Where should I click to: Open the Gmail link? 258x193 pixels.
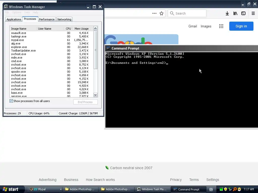(193, 26)
